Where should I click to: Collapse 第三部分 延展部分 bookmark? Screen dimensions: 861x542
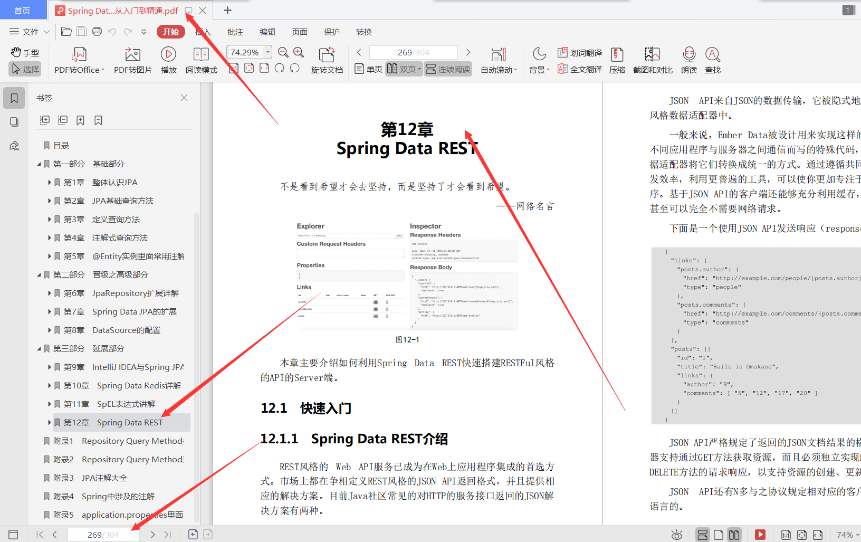point(39,349)
